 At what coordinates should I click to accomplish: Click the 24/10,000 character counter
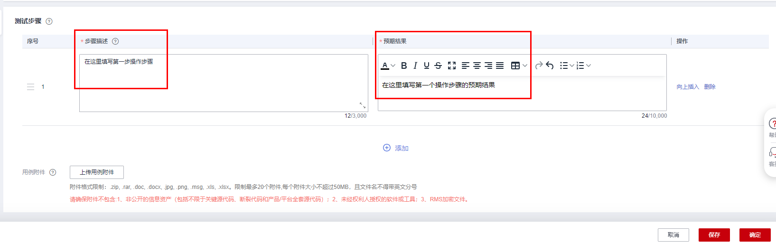click(x=654, y=116)
